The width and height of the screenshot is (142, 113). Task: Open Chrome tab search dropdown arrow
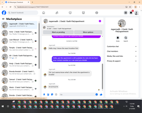point(2,2)
